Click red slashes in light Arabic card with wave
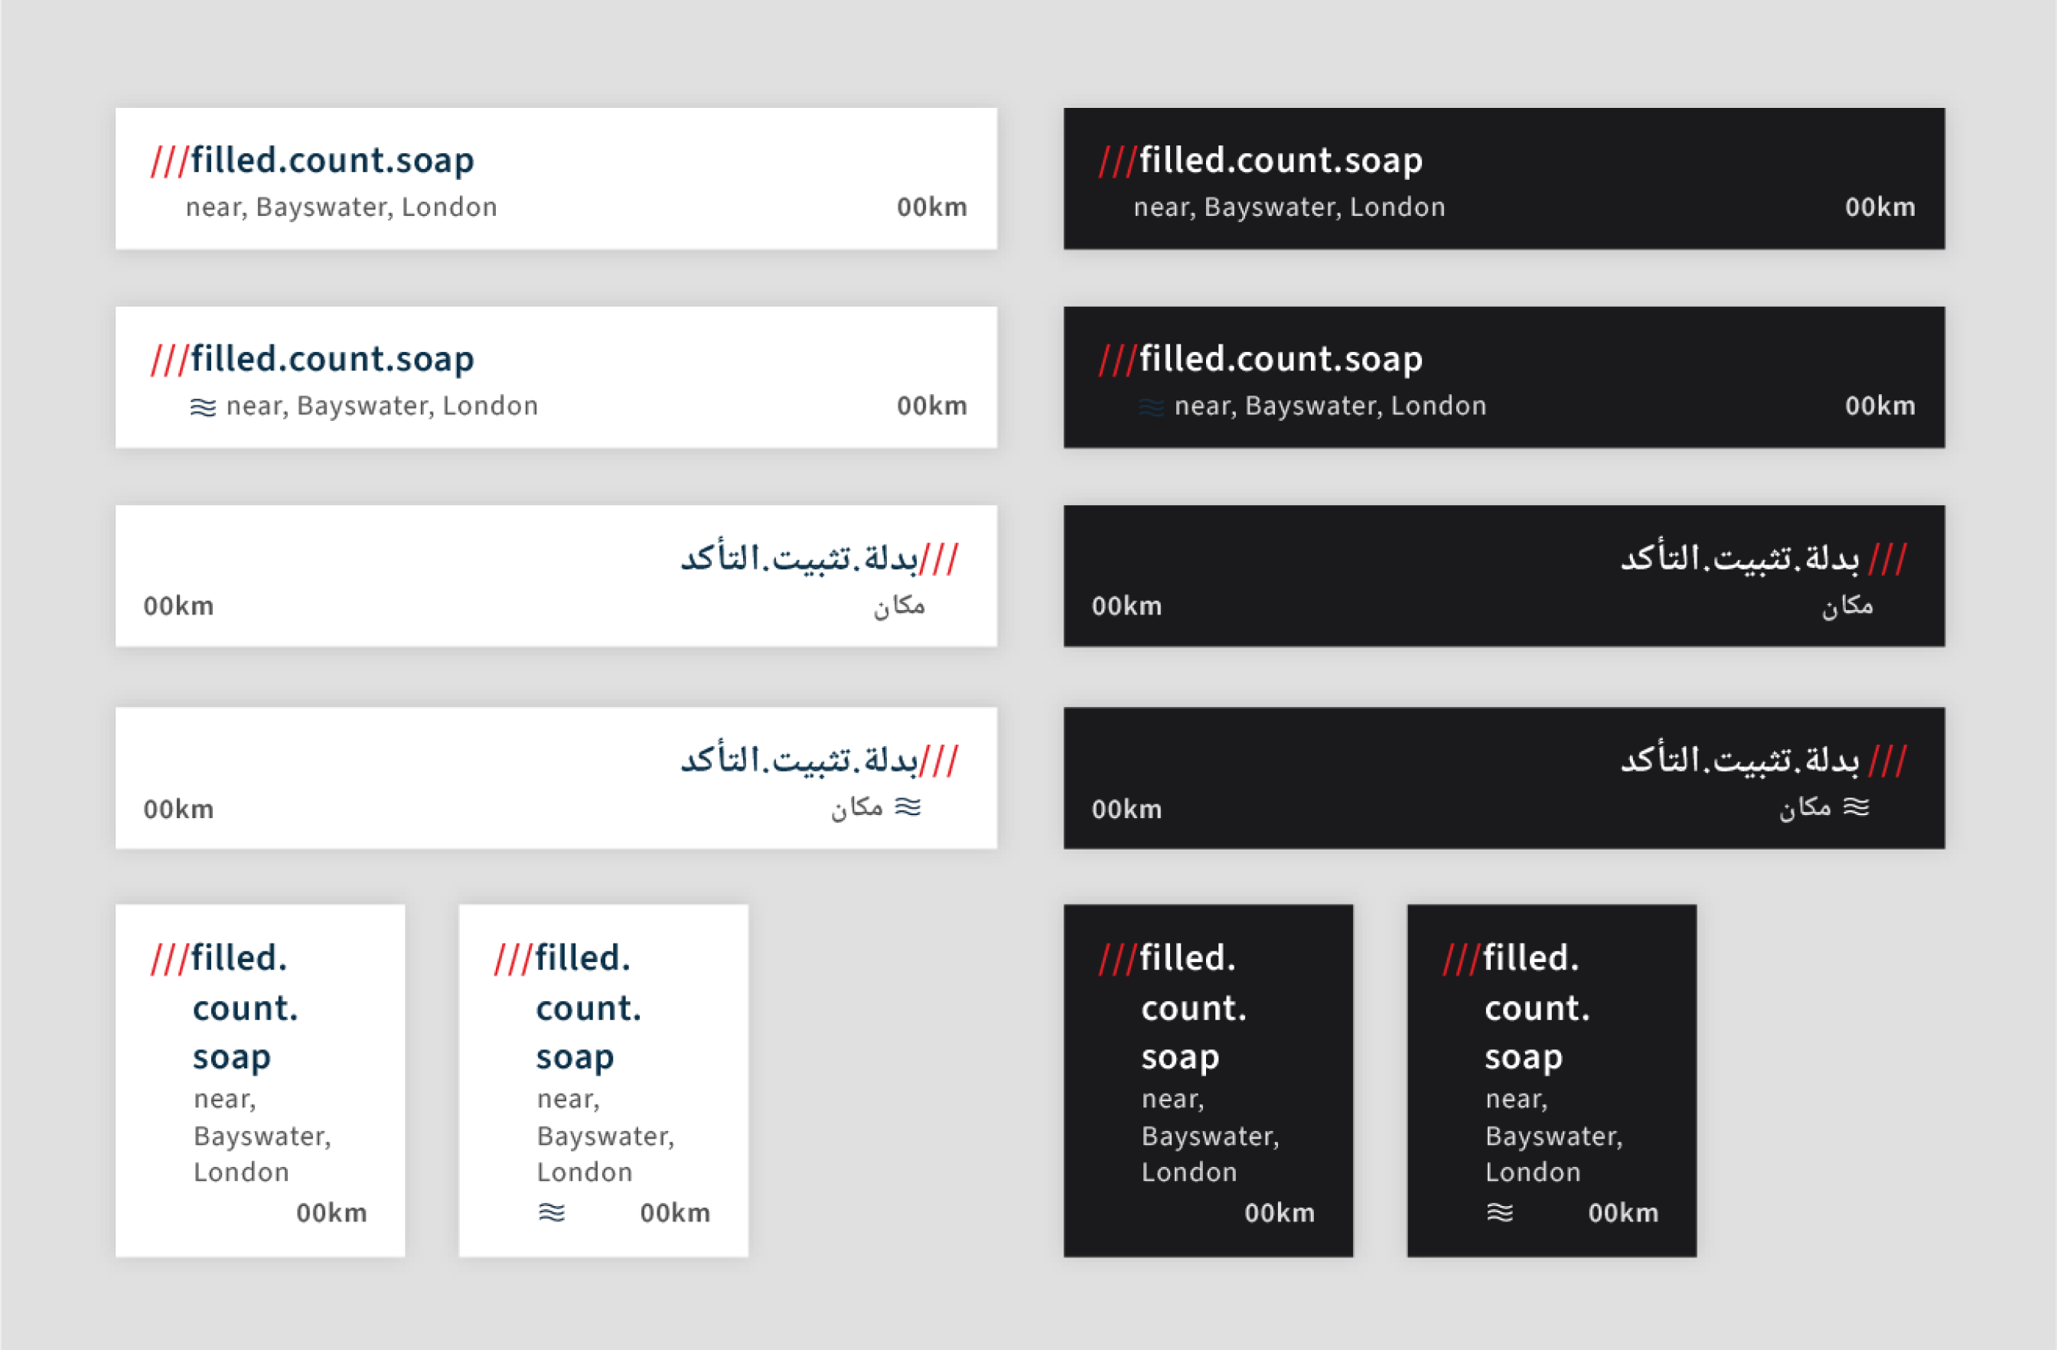 click(x=940, y=761)
